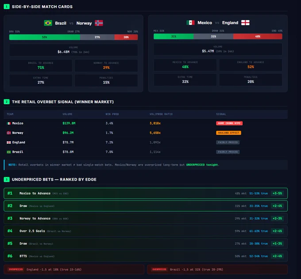The width and height of the screenshot is (301, 279).
Task: Select the green 55% Brazil win bar segment
Action: (x=45, y=37)
